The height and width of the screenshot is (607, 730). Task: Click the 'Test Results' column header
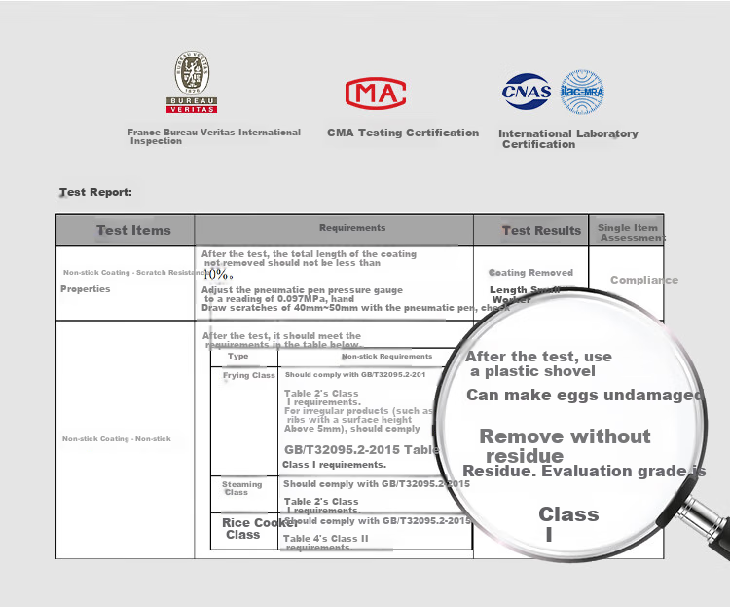541,230
